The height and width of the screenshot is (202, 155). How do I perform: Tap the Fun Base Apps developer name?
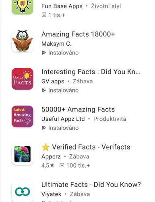[x=62, y=6]
